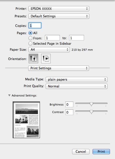Click the Brightness slider handle
115x159 pixels.
91,104
